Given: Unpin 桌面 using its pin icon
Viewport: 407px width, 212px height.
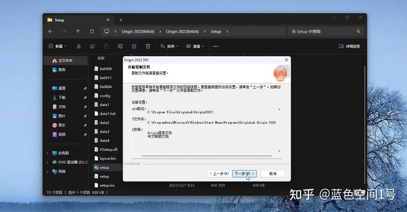Looking at the screenshot, I should (x=85, y=89).
